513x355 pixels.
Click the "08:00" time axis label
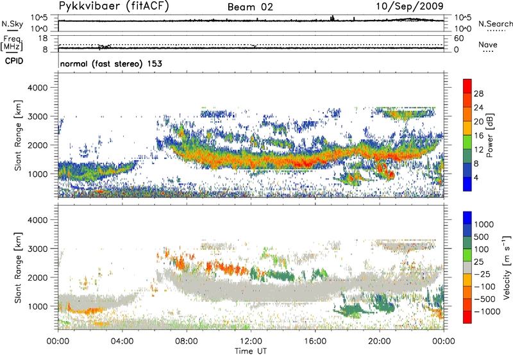pyautogui.click(x=187, y=342)
